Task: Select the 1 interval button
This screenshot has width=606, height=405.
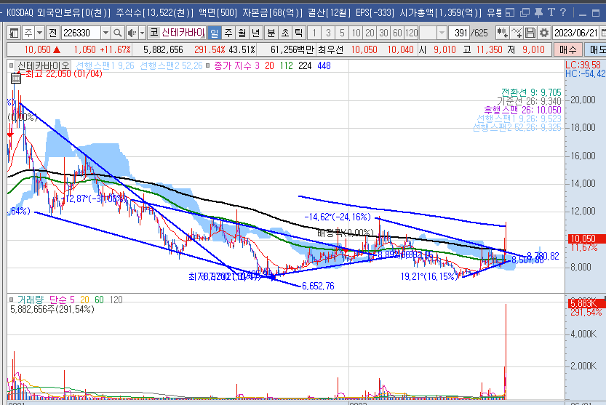Action: point(314,33)
